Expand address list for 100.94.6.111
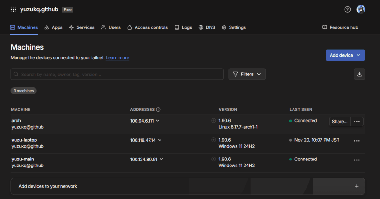The height and width of the screenshot is (199, 380). pos(158,121)
